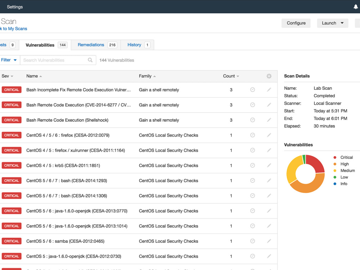Click 'Completed' status value
This screenshot has width=360, height=270.
coord(324,96)
